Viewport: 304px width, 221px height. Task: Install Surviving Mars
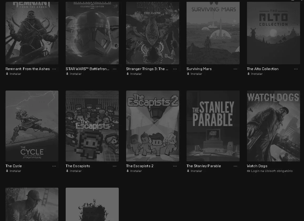194,74
